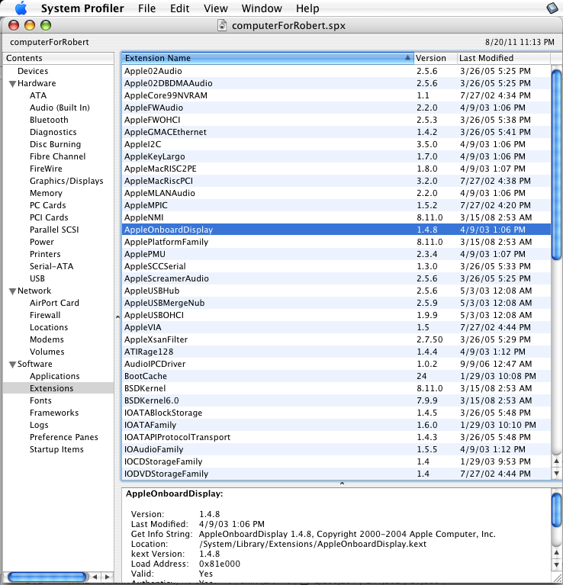This screenshot has height=585, width=563.
Task: Select ATA under Hardware
Action: click(38, 95)
